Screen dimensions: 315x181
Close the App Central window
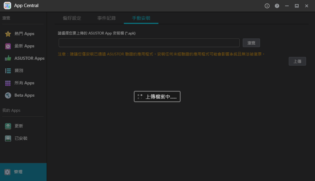click(306, 6)
